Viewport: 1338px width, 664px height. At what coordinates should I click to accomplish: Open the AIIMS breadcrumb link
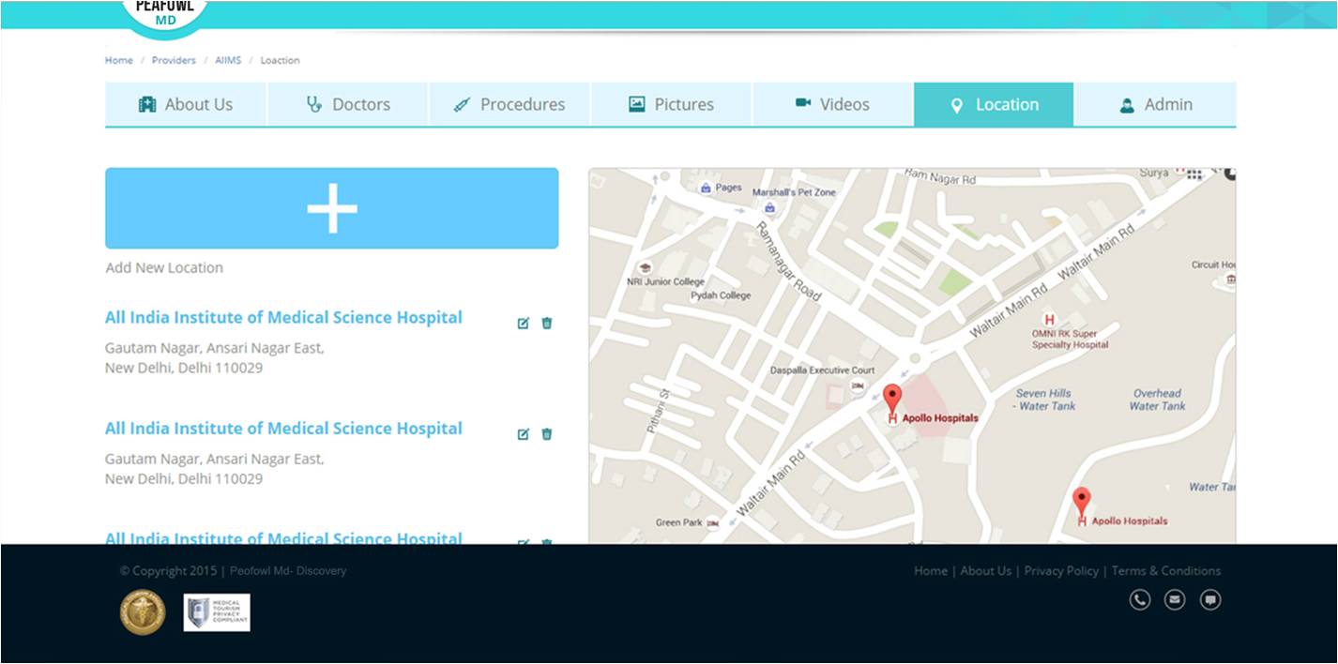pos(228,60)
